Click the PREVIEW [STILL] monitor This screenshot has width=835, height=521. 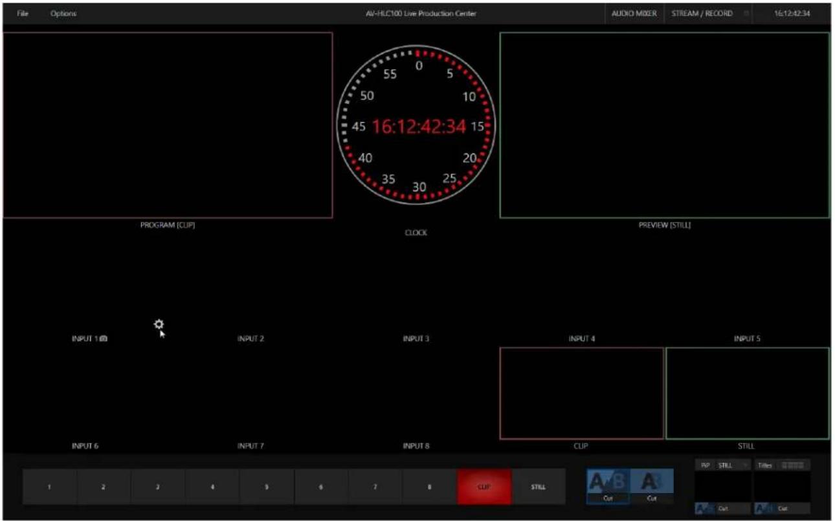tap(665, 125)
